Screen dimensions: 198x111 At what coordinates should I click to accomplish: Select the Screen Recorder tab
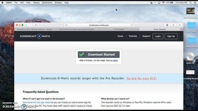point(160,29)
